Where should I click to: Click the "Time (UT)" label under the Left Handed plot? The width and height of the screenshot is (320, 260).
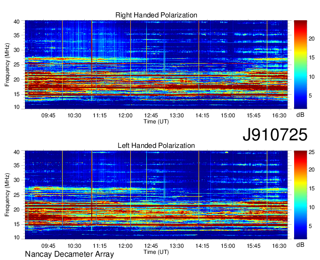pos(156,252)
